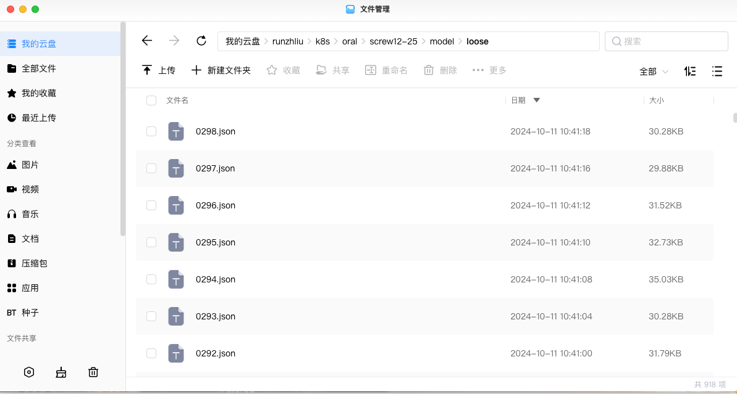The width and height of the screenshot is (737, 394).
Task: Click the file icon of 0296.json
Action: [176, 205]
